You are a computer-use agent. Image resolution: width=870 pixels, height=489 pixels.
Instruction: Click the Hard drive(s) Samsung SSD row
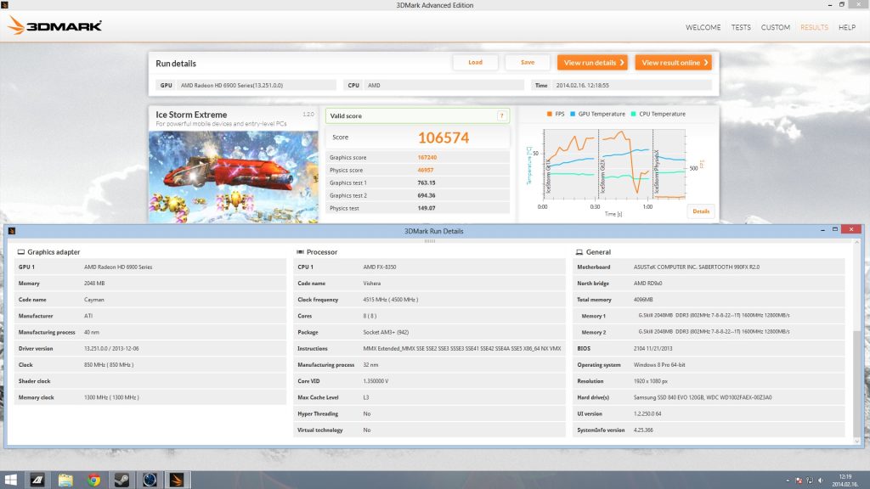[x=709, y=397]
